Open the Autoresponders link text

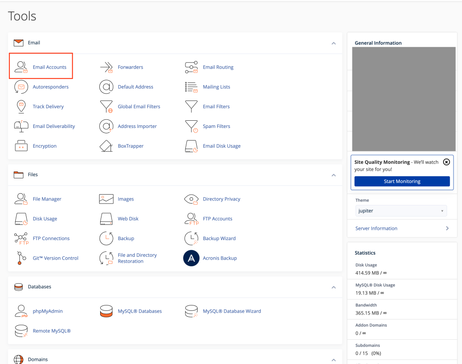pos(51,87)
